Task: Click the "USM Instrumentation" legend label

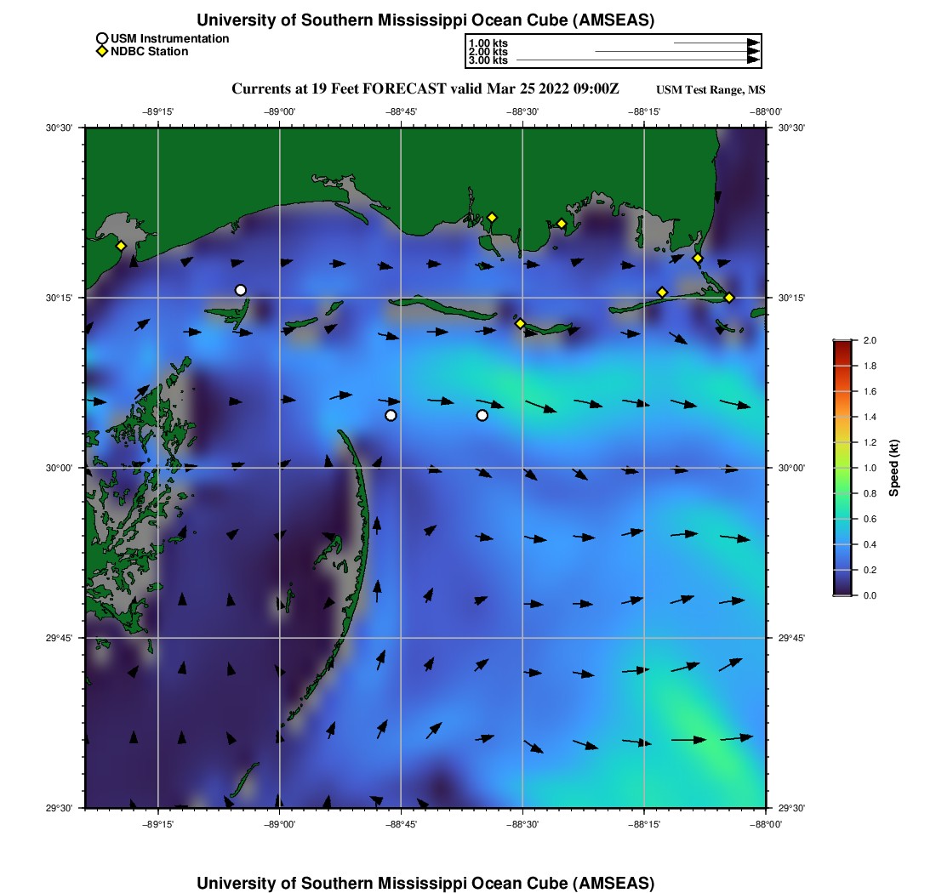Action: click(170, 39)
